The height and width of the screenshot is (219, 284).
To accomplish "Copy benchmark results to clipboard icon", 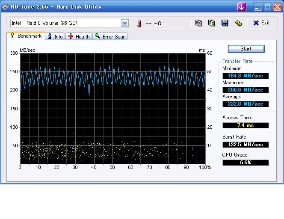I will (x=198, y=23).
